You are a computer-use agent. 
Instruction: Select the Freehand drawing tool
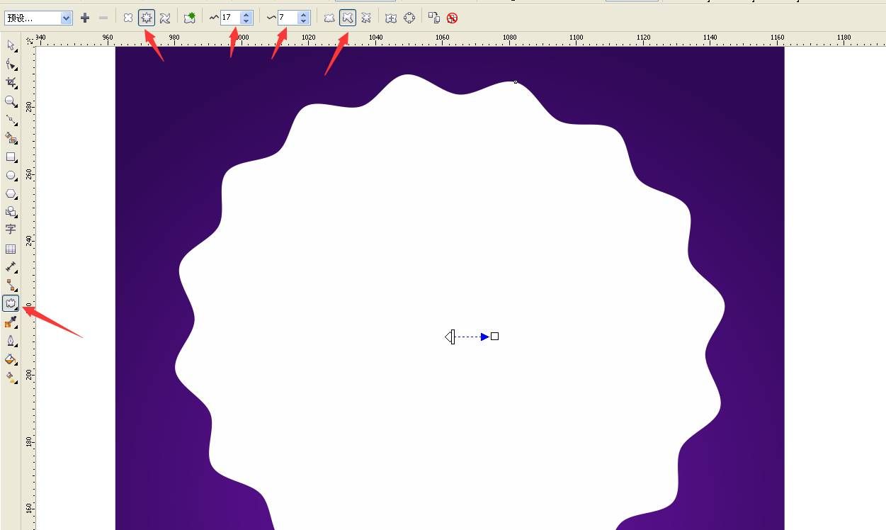coord(11,120)
